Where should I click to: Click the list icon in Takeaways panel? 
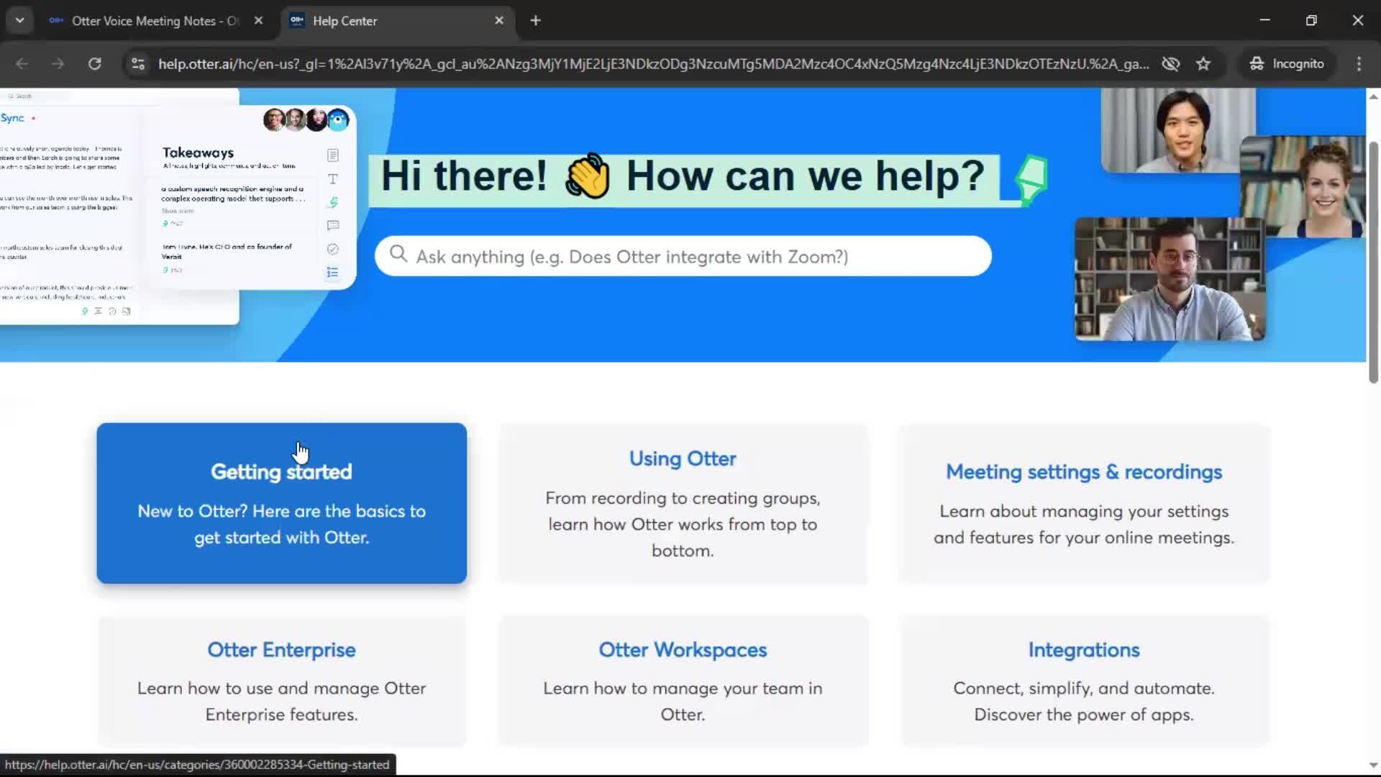coord(332,273)
